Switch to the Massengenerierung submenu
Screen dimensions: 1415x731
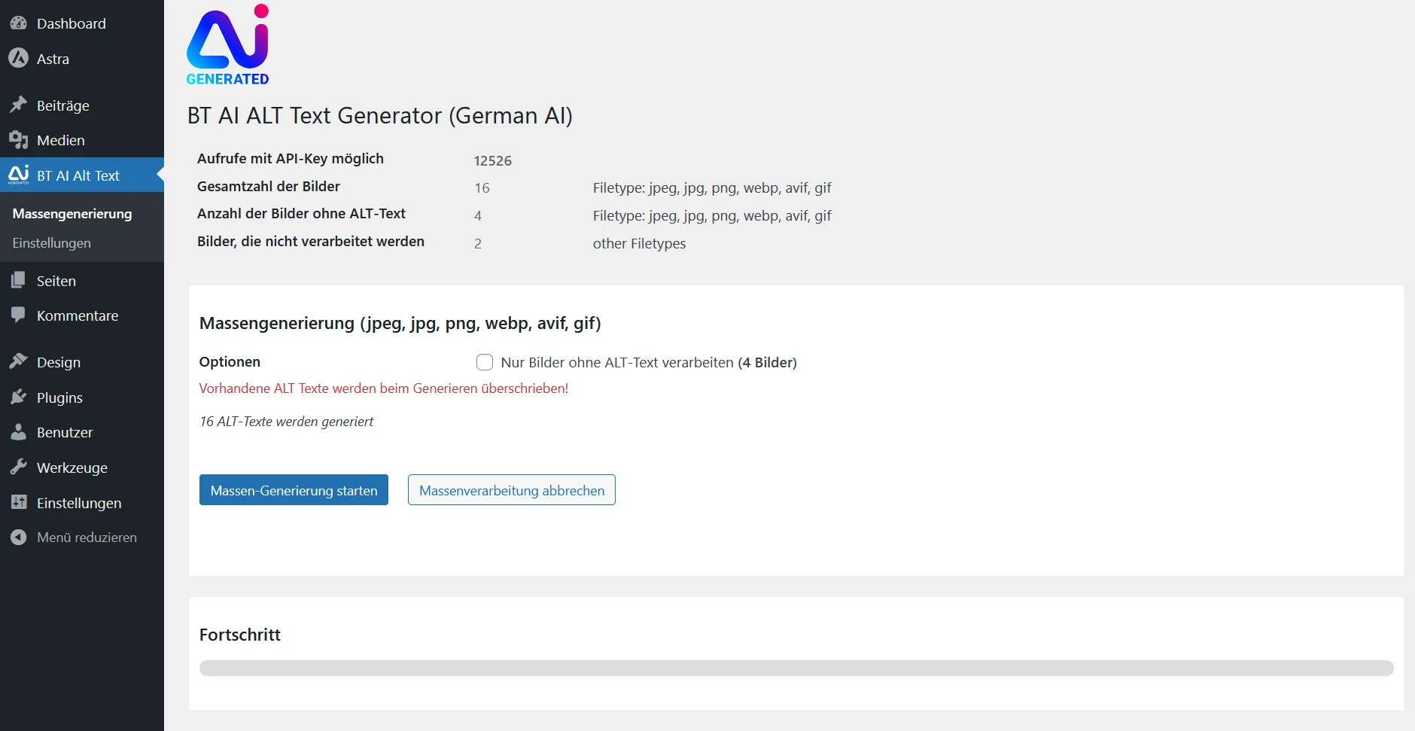(72, 214)
